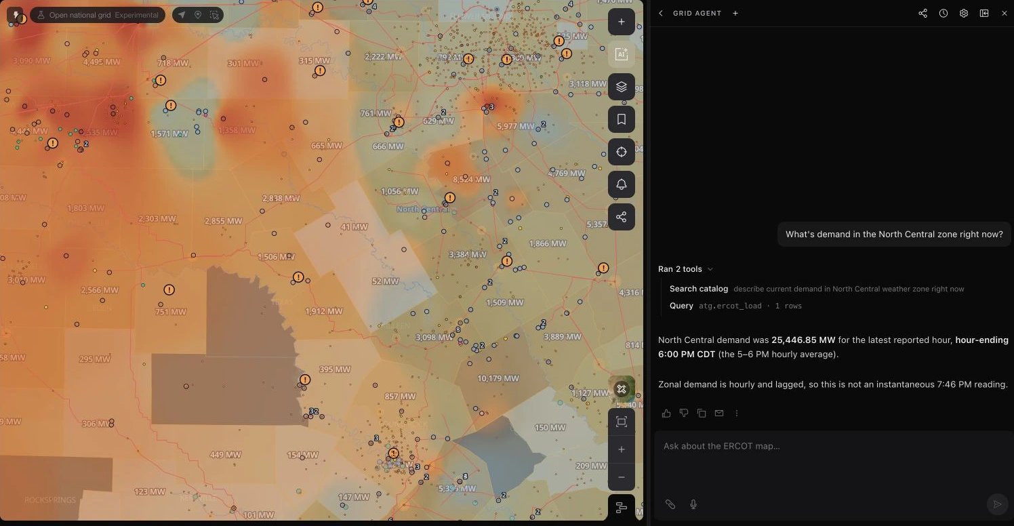Open the 'Open national grid Experimental' pill
This screenshot has height=526, width=1014.
[x=98, y=15]
